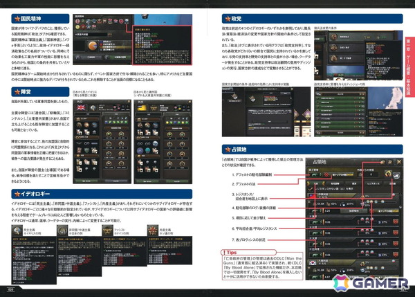Click the blue circle icon in Manchukuo diplomacy actions
The height and width of the screenshot is (297, 415).
point(140,150)
